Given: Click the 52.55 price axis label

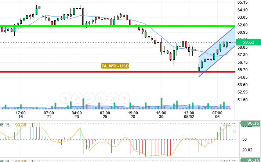Looking at the screenshot, I should pos(242,92).
